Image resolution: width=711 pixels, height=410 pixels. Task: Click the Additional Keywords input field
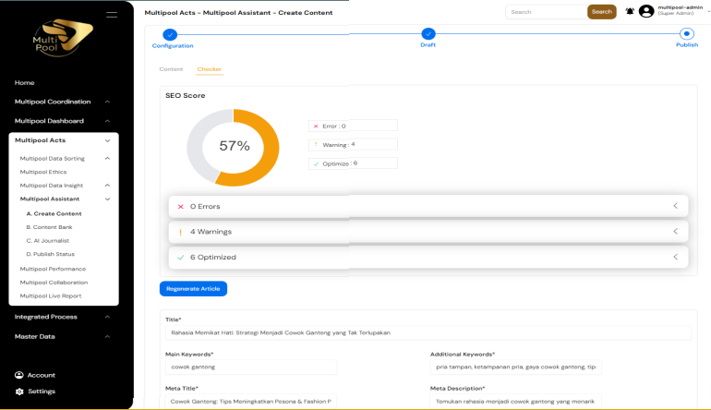[515, 367]
